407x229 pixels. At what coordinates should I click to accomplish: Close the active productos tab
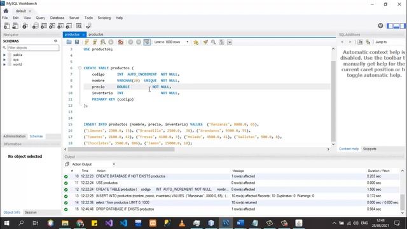[83, 34]
